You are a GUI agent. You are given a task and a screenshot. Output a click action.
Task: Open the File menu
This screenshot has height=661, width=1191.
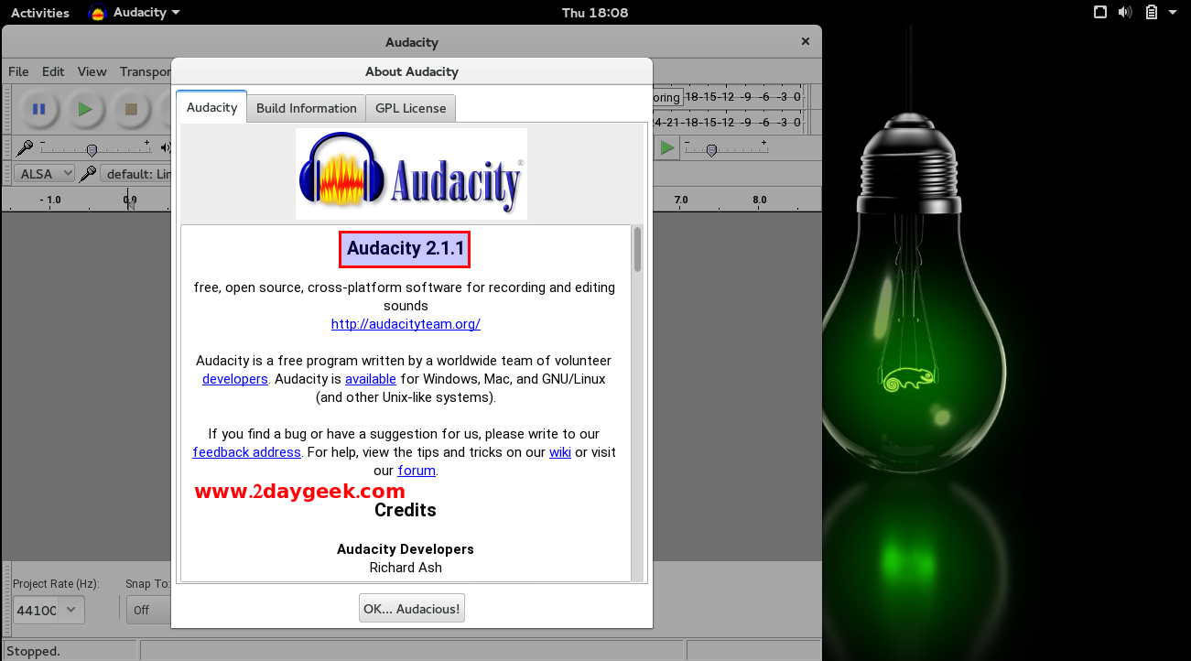click(x=18, y=71)
